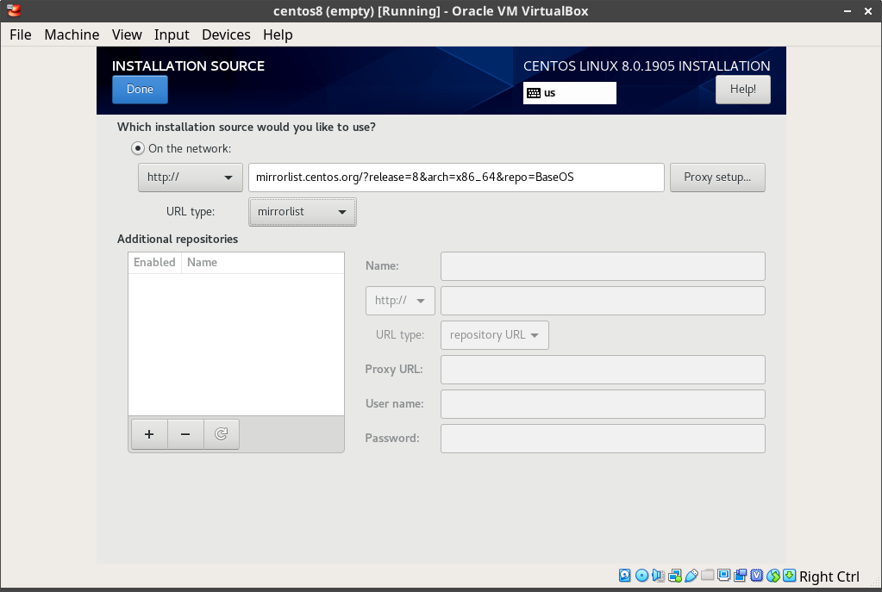
Task: Click the keyboard layout icon next to 'us'
Action: coord(534,93)
